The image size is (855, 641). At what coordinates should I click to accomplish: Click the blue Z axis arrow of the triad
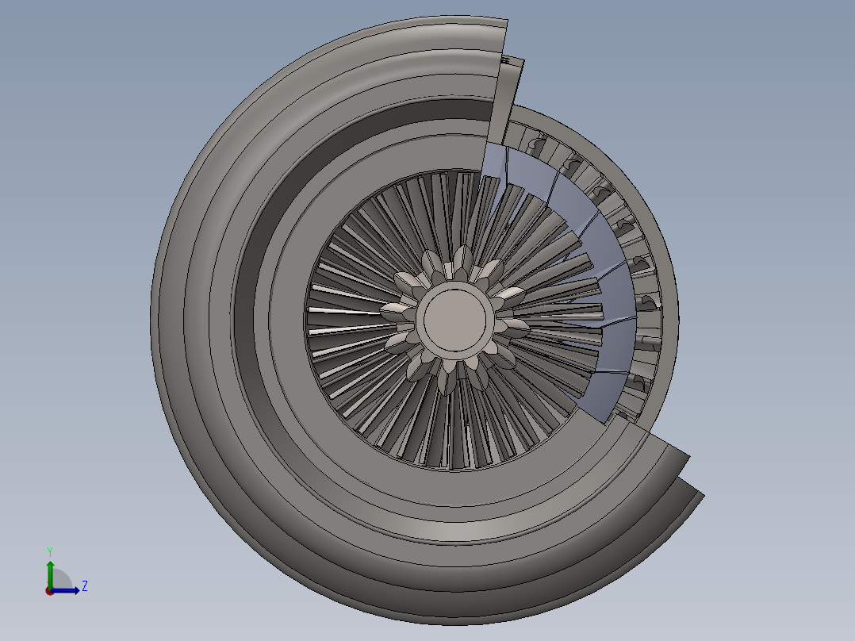click(x=66, y=590)
